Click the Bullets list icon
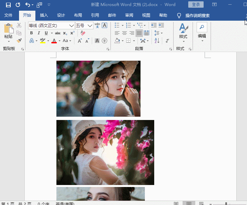 [117, 25]
